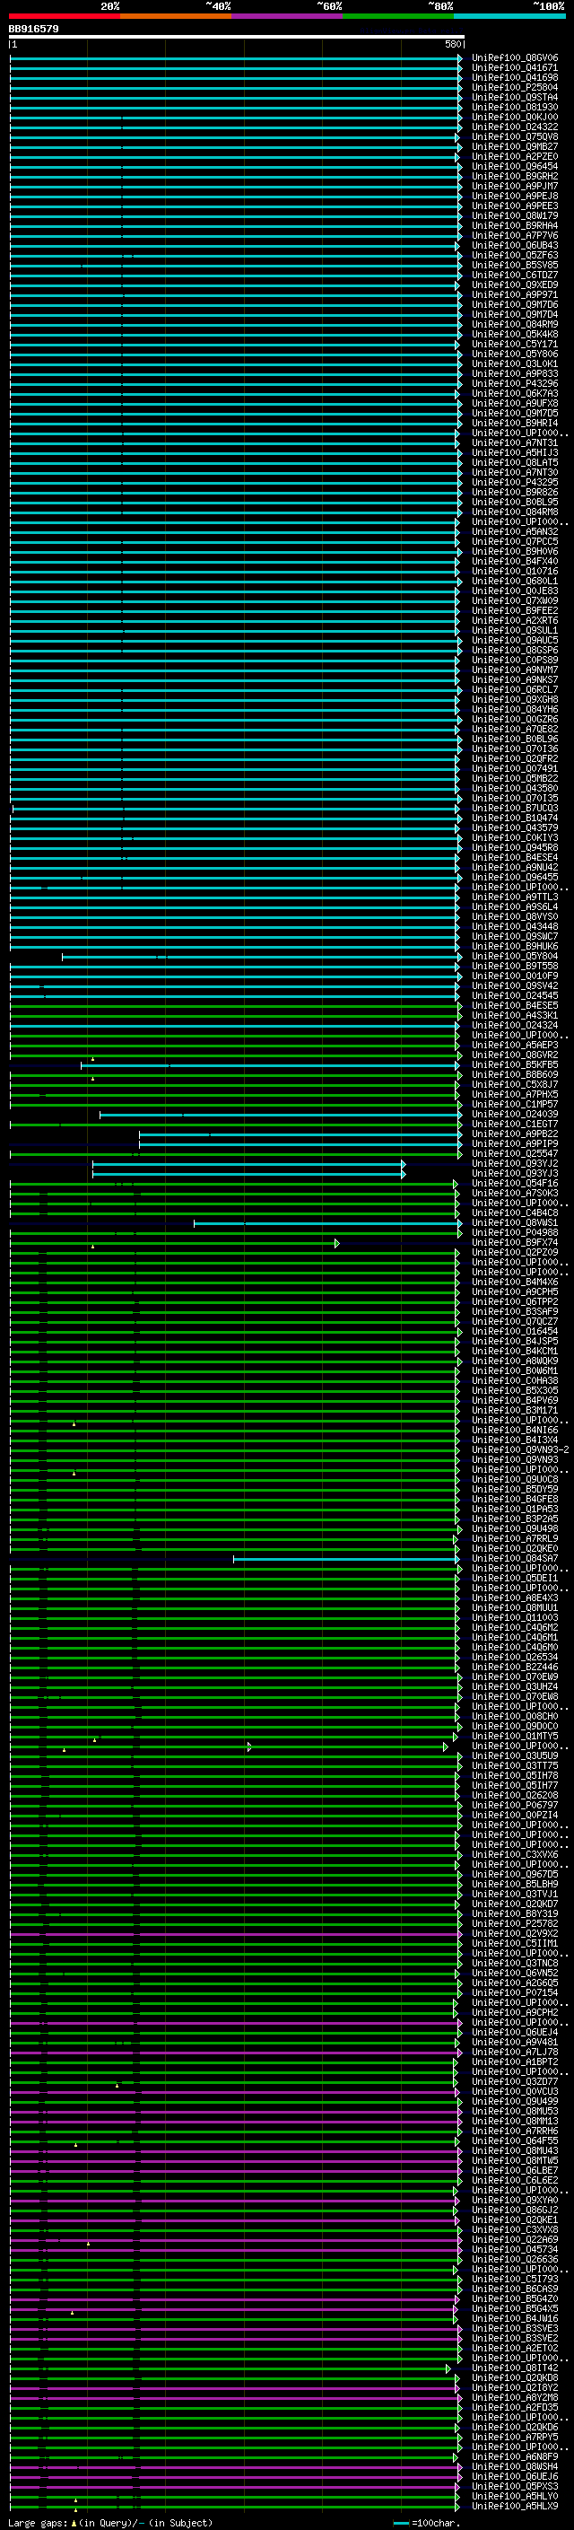Choose the UniRef100_A5AEP3 hit label

click(x=514, y=1045)
